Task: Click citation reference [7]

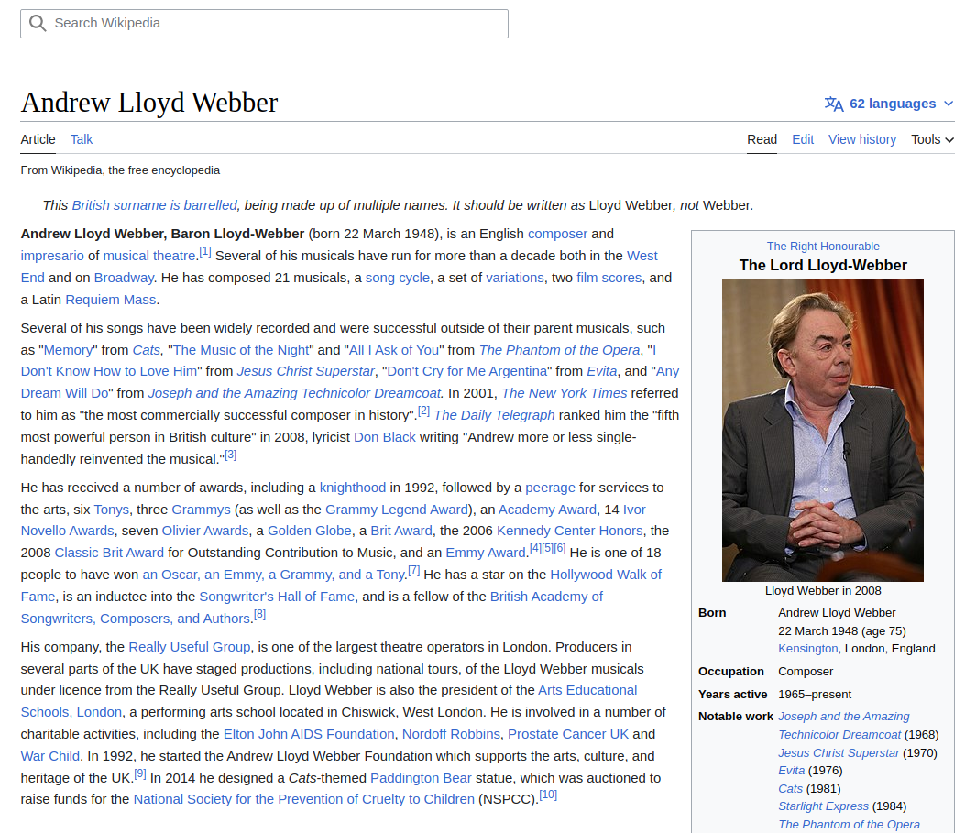Action: coord(414,571)
